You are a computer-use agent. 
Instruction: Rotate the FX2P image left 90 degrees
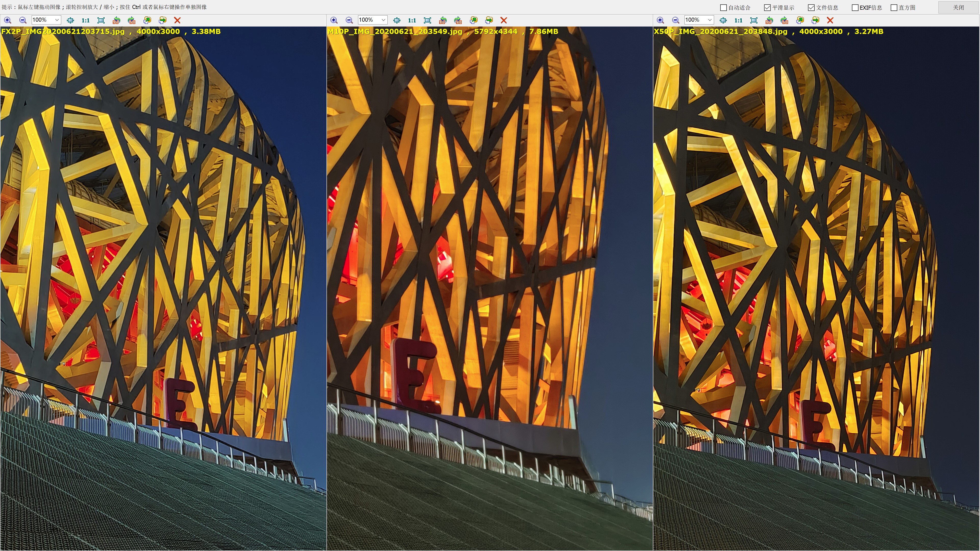[x=116, y=20]
